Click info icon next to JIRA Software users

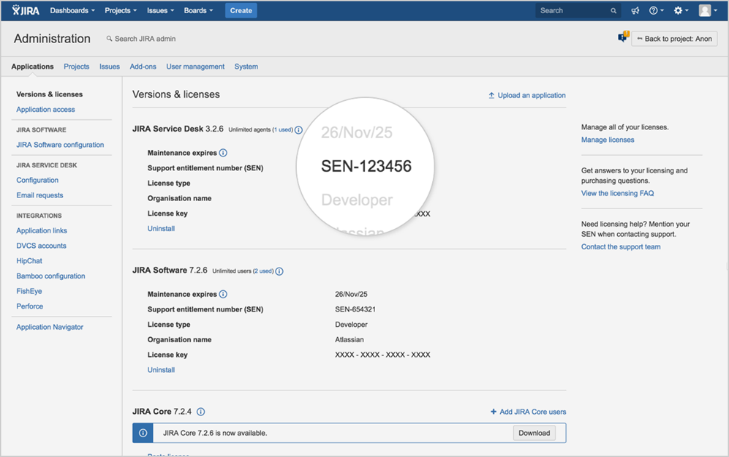coord(279,271)
